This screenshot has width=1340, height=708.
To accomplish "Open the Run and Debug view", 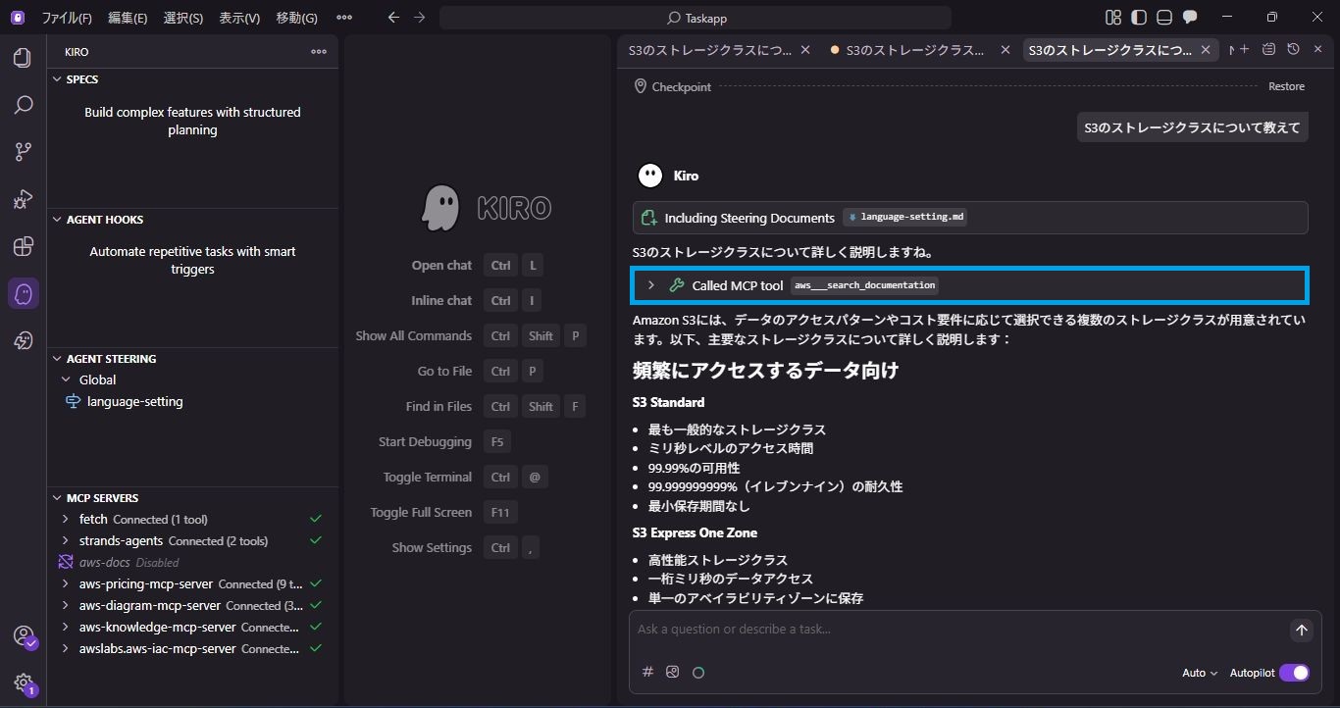I will [23, 199].
